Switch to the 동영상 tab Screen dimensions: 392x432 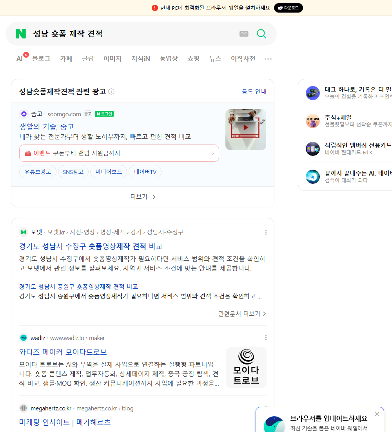[x=169, y=59]
